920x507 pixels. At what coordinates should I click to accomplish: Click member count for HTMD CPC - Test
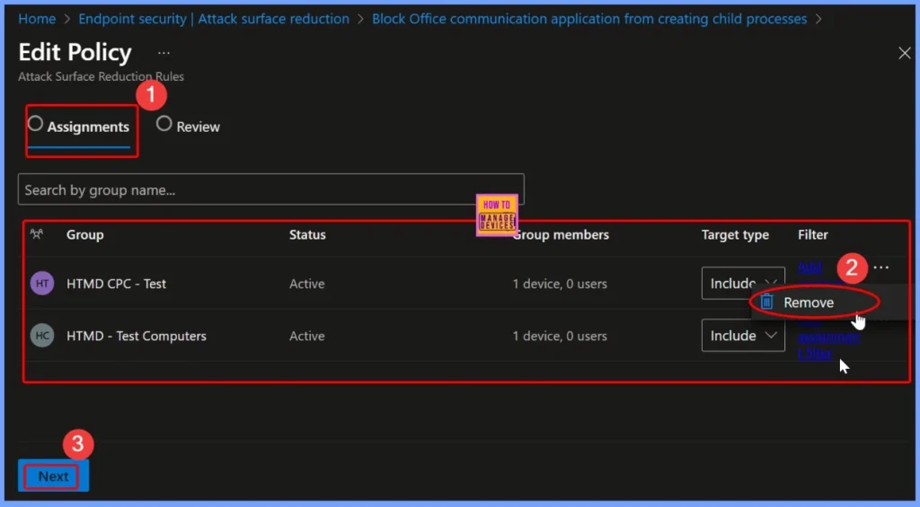560,284
